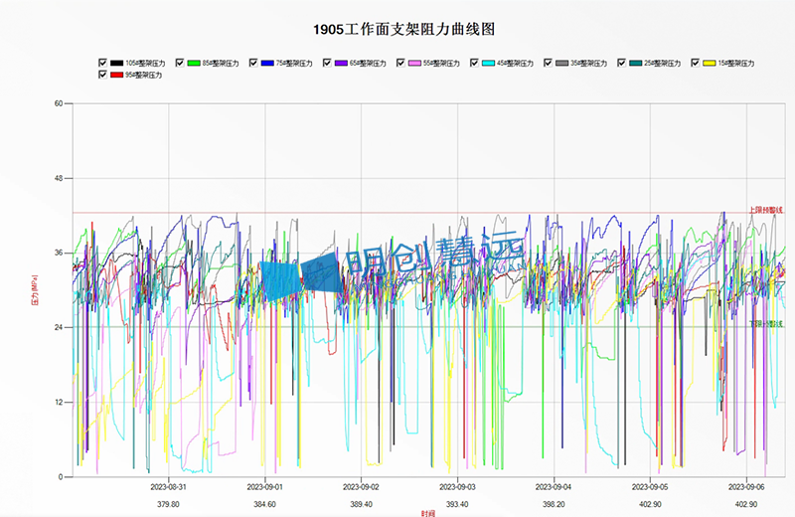Toggle the 85# support pressure checkbox
The image size is (795, 517).
click(x=179, y=63)
